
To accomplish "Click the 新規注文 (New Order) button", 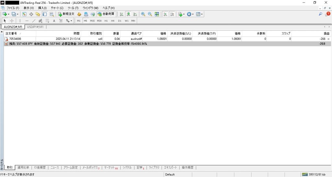I will [x=66, y=14].
